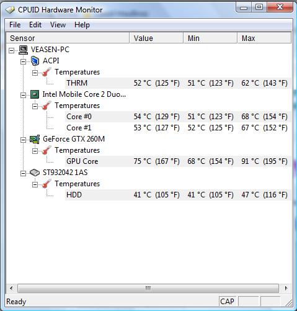Viewport: 297px width, 311px height.
Task: Click the VEASEN-PC computer icon
Action: point(23,50)
